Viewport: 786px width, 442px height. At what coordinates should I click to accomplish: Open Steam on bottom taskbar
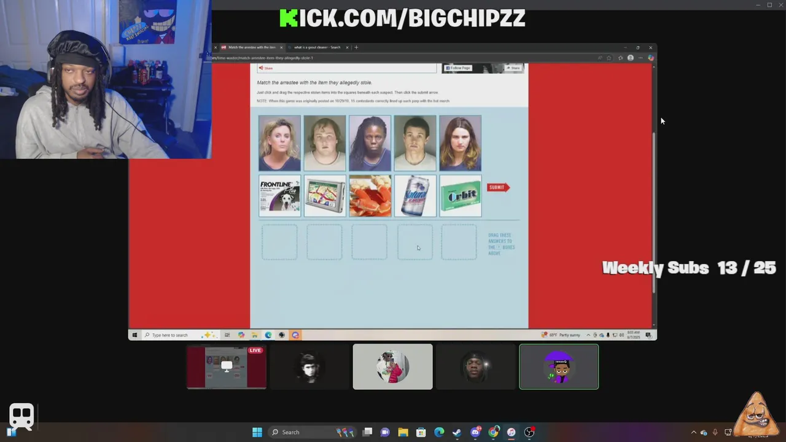click(x=457, y=432)
